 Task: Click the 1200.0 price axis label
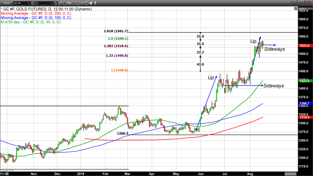coord(303,158)
